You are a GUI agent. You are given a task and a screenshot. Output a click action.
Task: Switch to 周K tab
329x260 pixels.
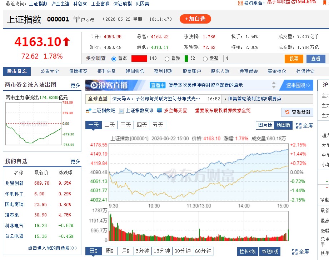[x=110, y=251]
